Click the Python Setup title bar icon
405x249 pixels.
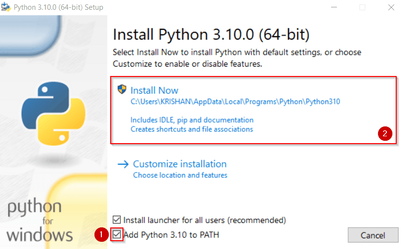(x=6, y=7)
